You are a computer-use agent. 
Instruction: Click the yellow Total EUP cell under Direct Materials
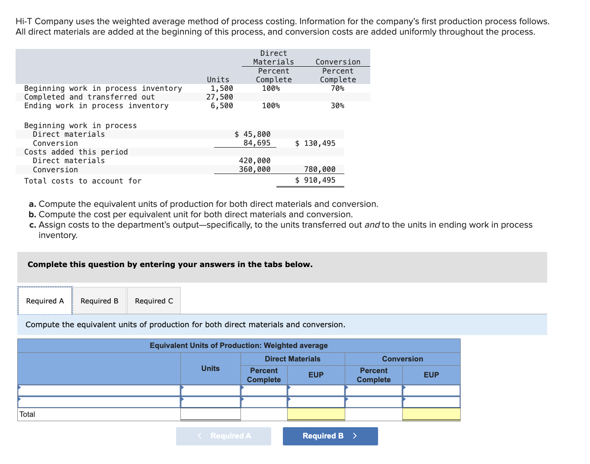click(x=316, y=414)
